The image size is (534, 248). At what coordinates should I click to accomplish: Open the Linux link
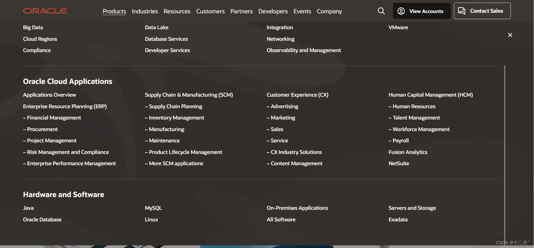click(x=151, y=220)
